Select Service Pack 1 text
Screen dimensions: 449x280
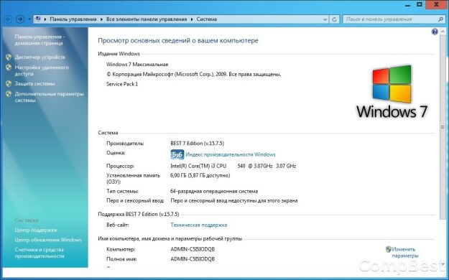122,84
